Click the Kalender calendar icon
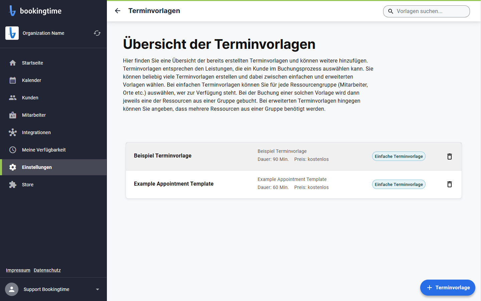 tap(13, 80)
